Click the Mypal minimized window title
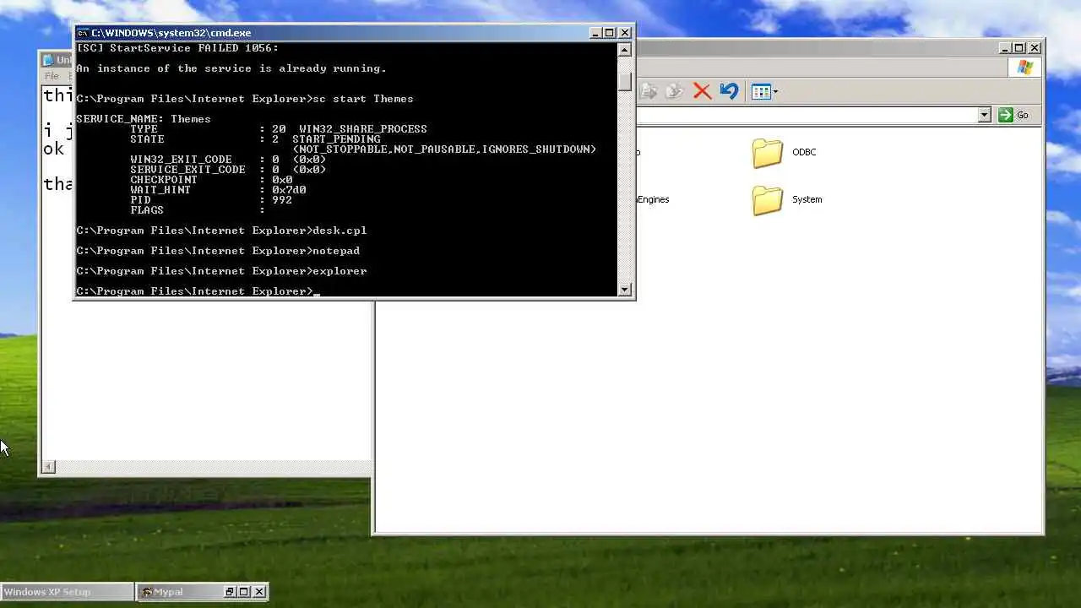This screenshot has width=1081, height=608. point(168,592)
